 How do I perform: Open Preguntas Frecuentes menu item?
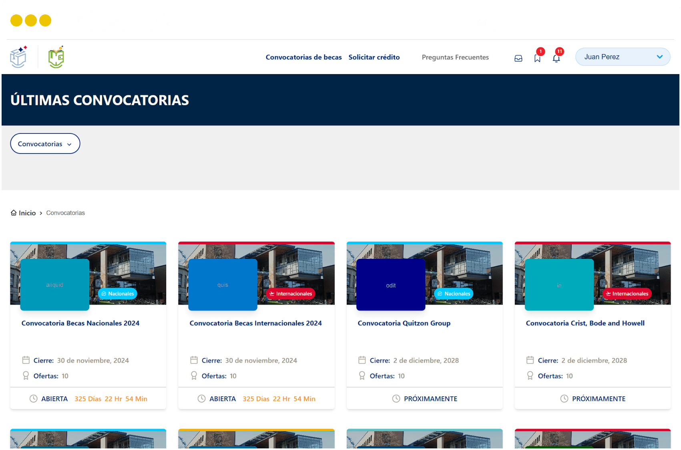pos(455,57)
